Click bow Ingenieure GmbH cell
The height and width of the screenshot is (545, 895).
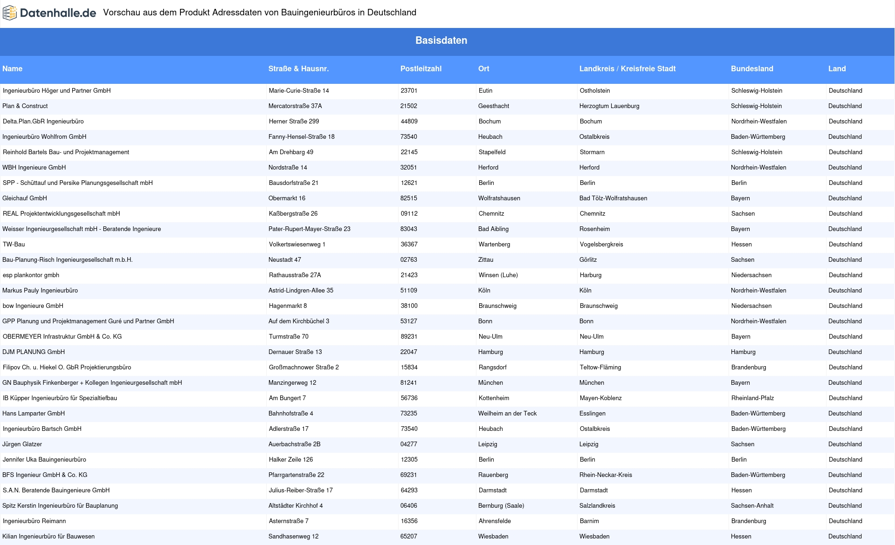pyautogui.click(x=33, y=306)
